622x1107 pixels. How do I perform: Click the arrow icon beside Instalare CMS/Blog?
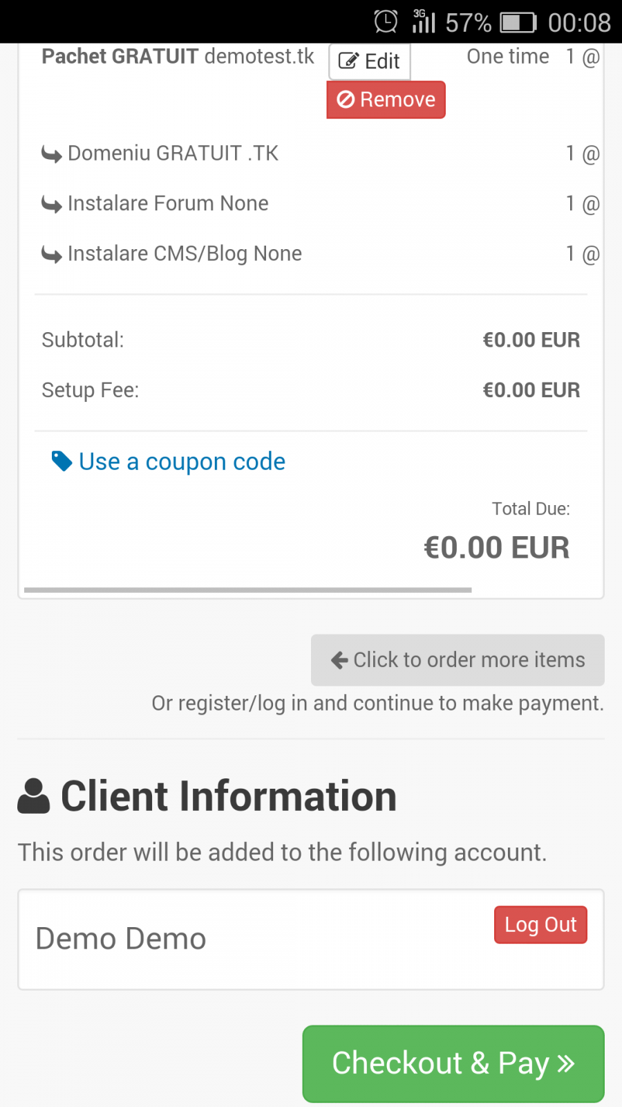click(52, 255)
